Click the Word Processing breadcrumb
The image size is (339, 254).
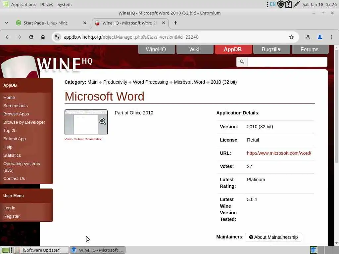150,82
